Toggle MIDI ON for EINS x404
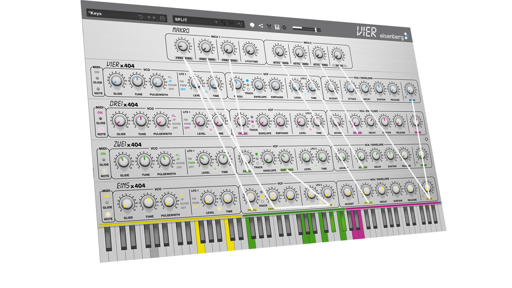The height and width of the screenshot is (288, 512). pyautogui.click(x=107, y=196)
